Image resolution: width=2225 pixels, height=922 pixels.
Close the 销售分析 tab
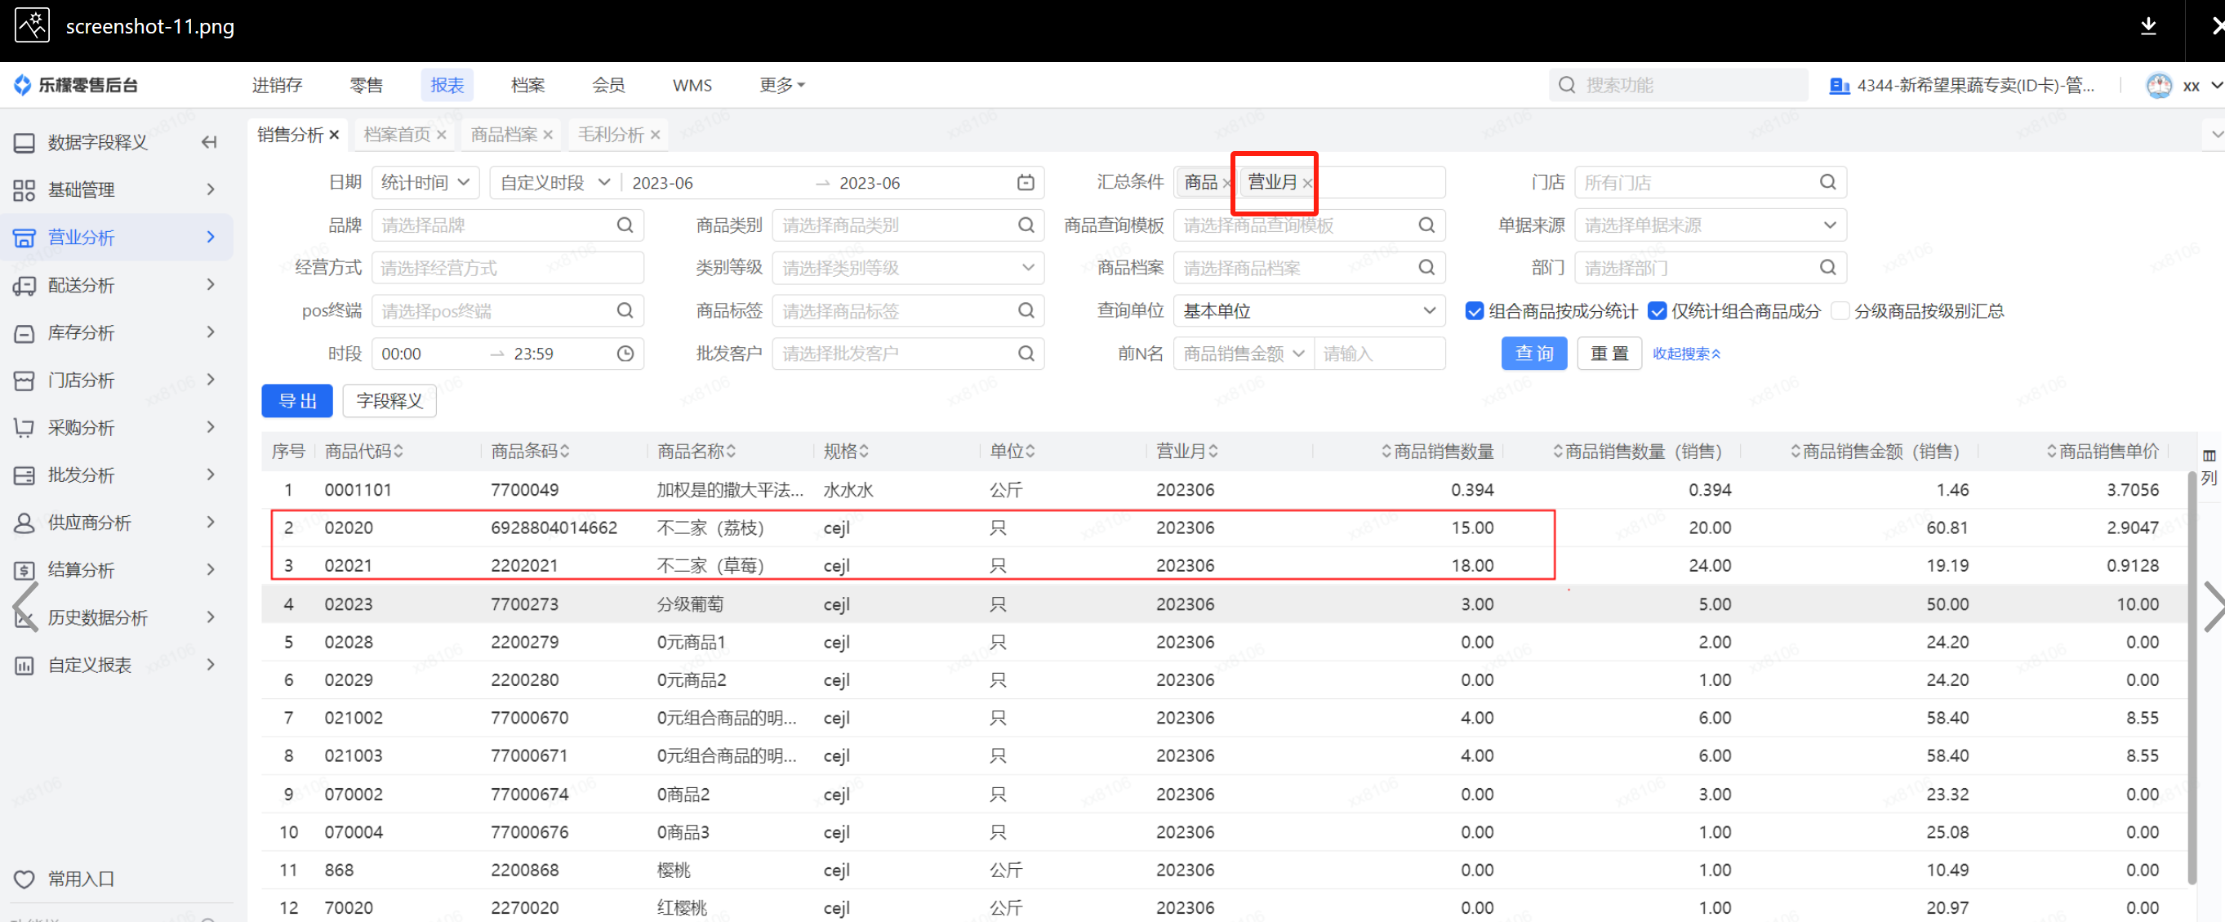(334, 135)
